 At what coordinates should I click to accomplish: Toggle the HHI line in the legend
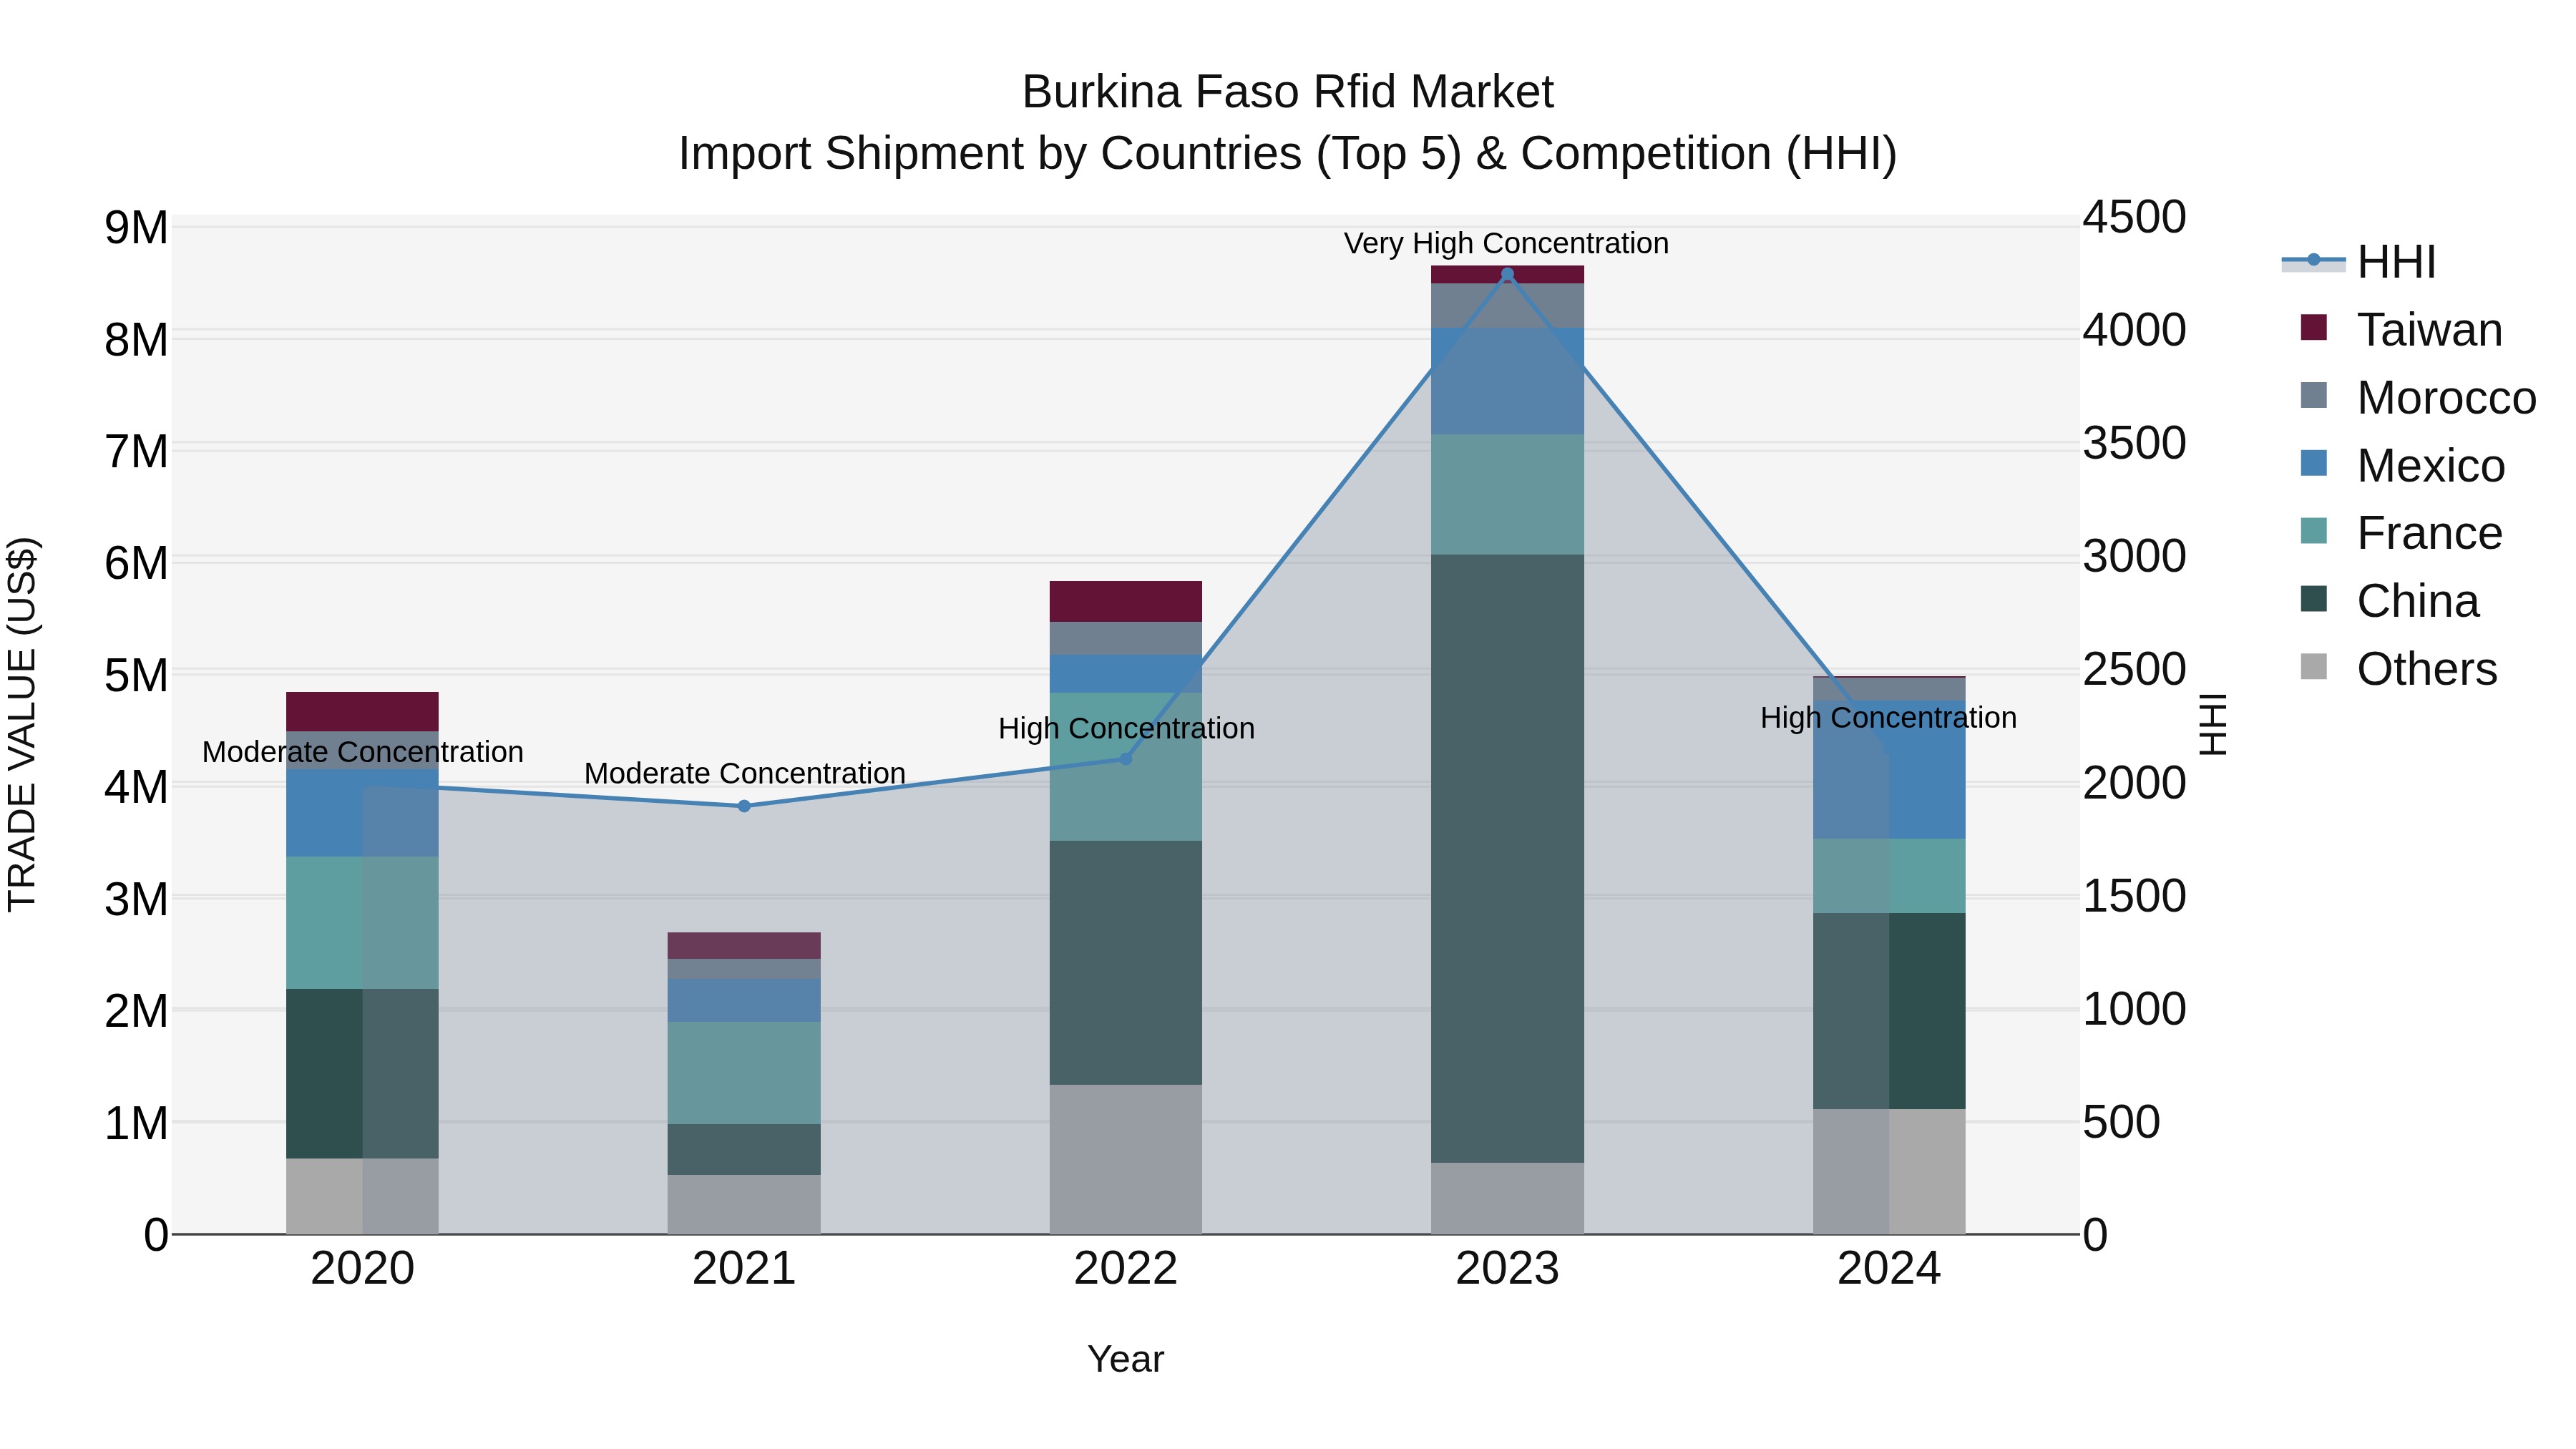(x=2358, y=262)
